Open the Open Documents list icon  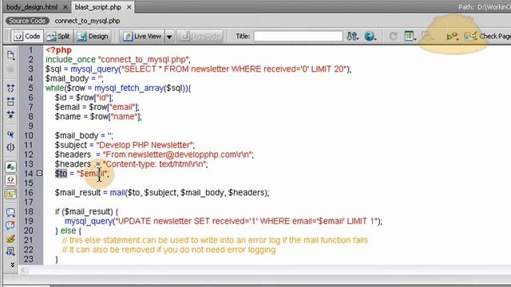tap(10, 55)
